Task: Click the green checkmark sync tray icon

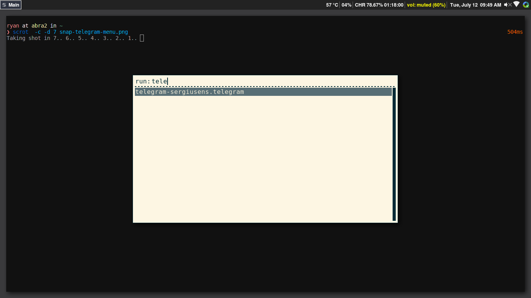Action: click(x=526, y=5)
